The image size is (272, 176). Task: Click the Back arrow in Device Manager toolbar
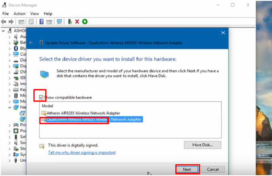point(3,22)
